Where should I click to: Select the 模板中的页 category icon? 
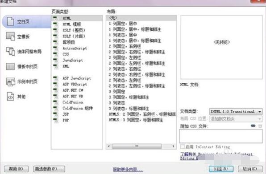pyautogui.click(x=10, y=66)
